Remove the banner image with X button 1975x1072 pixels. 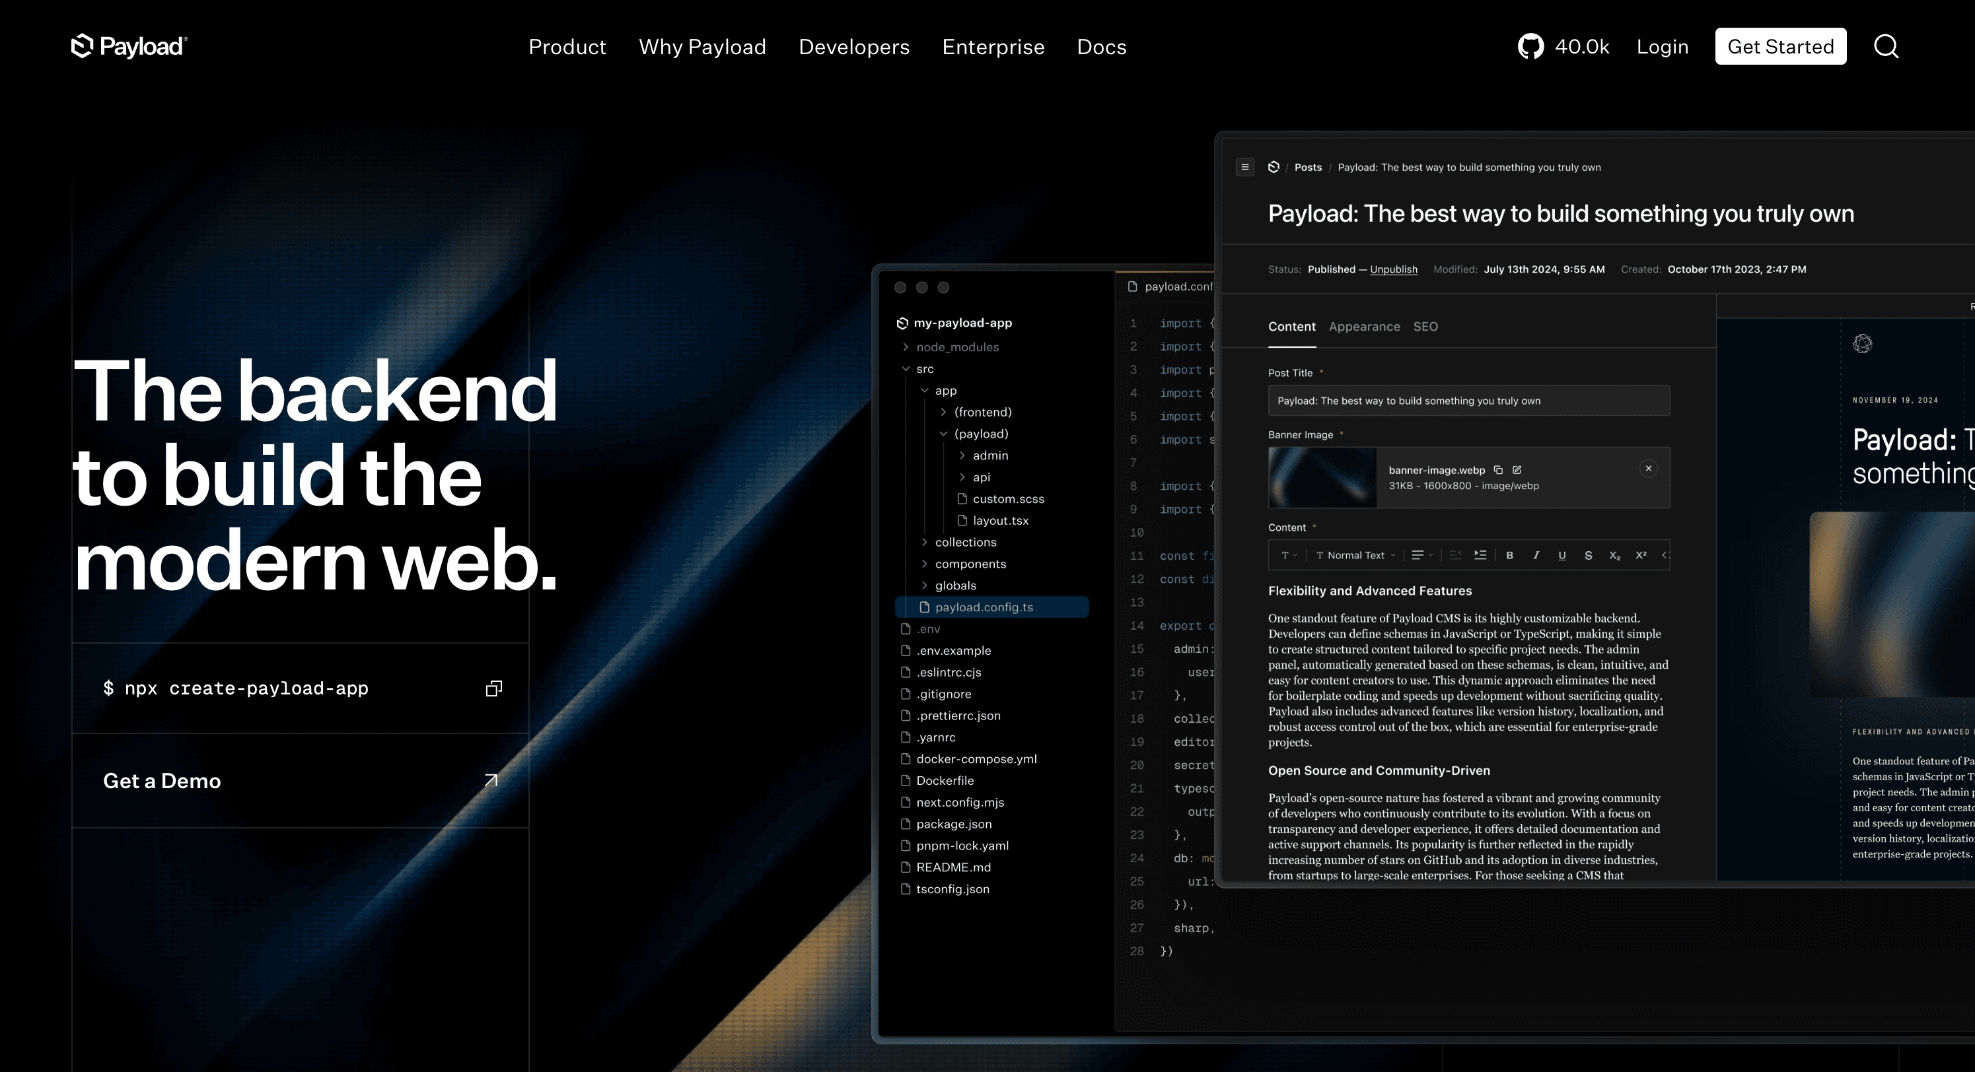(1649, 468)
